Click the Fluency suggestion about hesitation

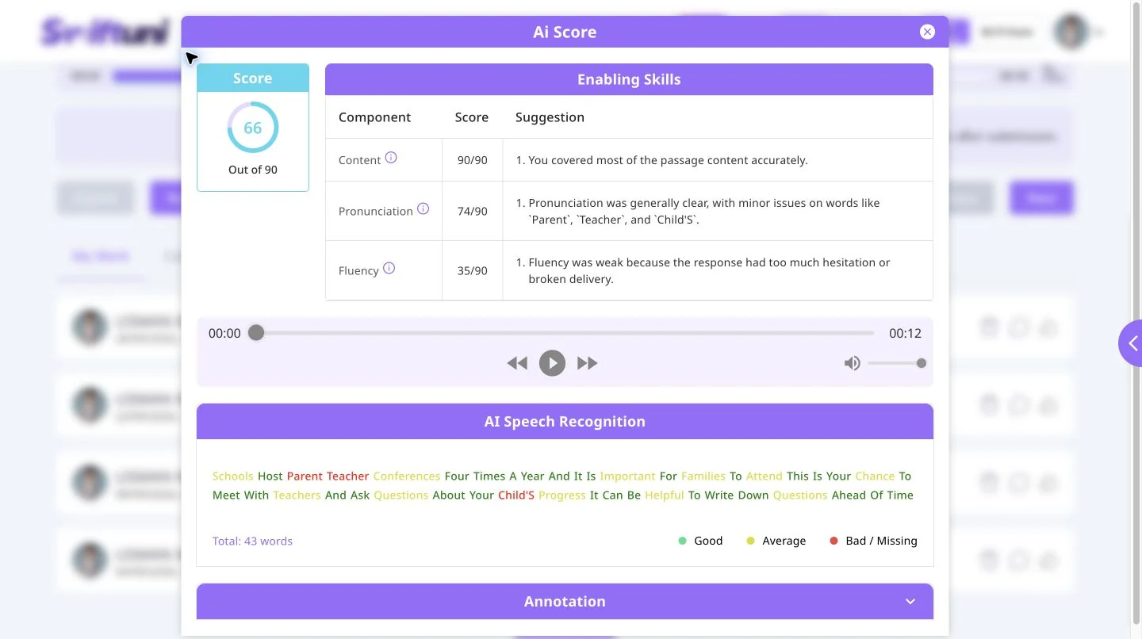tap(703, 271)
